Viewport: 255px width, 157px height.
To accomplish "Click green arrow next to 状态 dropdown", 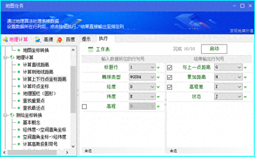I will click(245, 97).
